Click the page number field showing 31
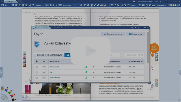 (47, 5)
